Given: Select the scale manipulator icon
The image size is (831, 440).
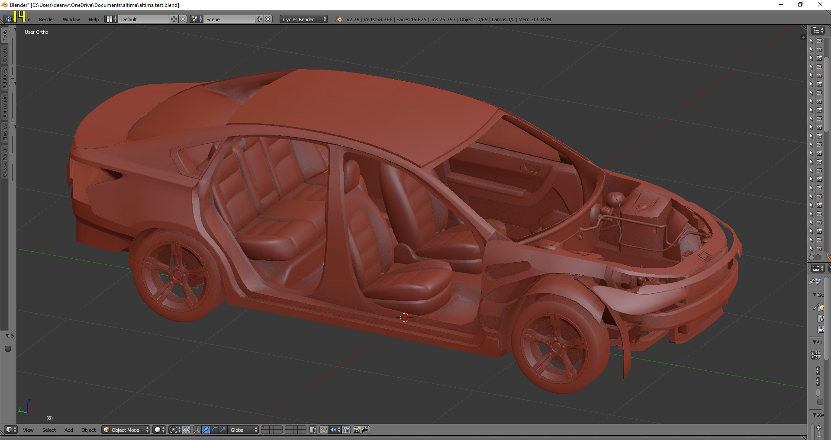Looking at the screenshot, I should [x=223, y=430].
